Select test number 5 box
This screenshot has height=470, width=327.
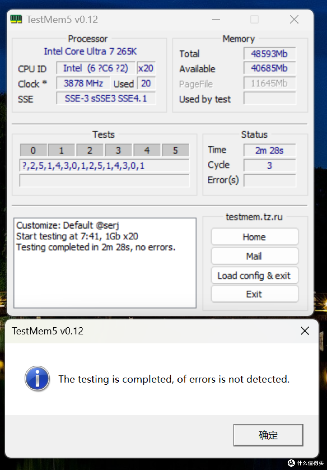175,150
